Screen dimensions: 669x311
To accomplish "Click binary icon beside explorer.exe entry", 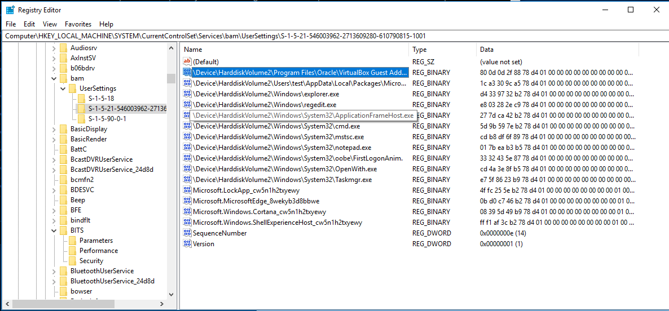I will point(187,94).
